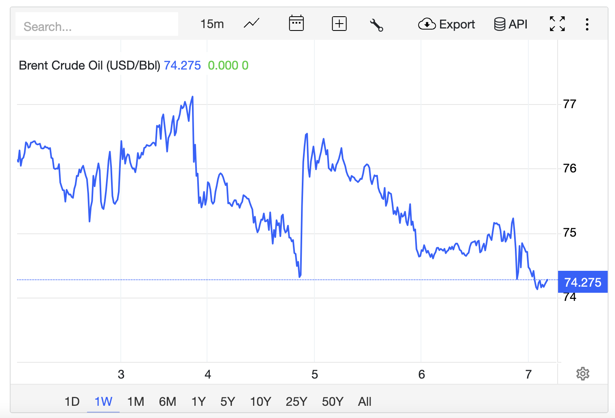Change the chart type via line icon

[x=251, y=24]
